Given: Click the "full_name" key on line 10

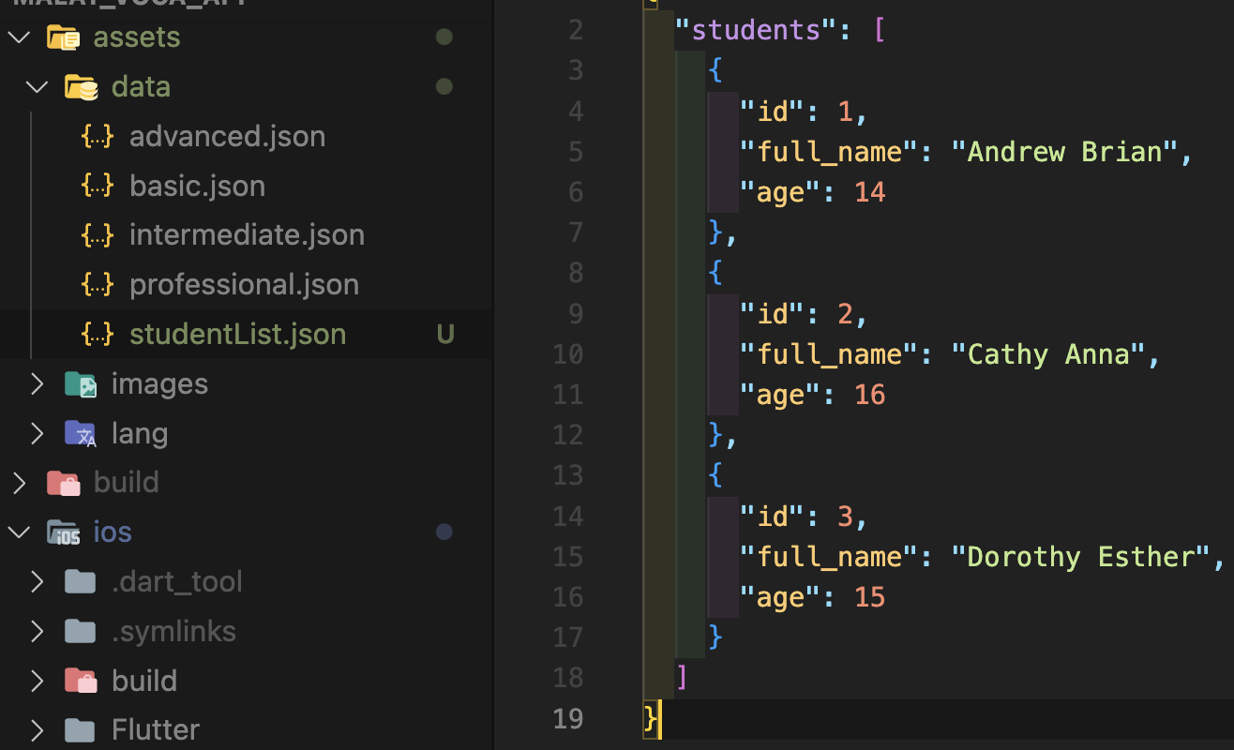Looking at the screenshot, I should (829, 354).
